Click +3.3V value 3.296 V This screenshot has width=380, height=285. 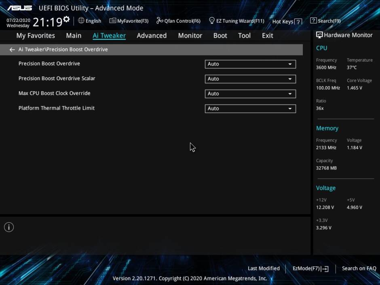(x=323, y=228)
